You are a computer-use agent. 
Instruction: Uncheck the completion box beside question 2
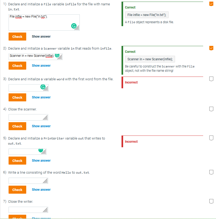point(211,48)
